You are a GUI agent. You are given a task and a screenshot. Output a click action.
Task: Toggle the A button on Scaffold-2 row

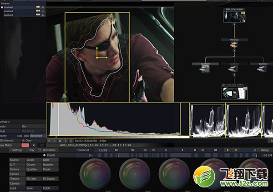pyautogui.click(x=43, y=11)
